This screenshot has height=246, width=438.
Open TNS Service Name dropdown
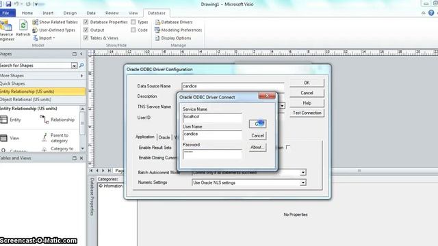pyautogui.click(x=282, y=106)
